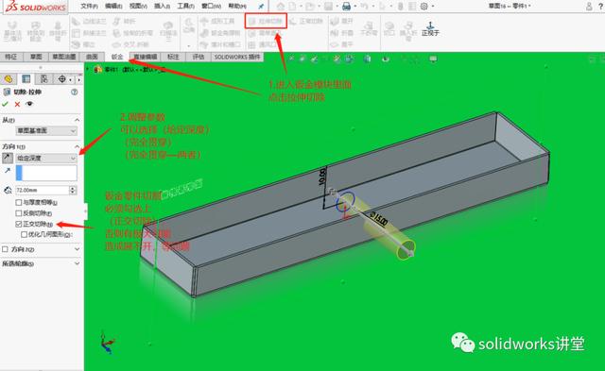Switch to the 直接编辑 (Direct Editing) ribbon tab

[x=145, y=57]
